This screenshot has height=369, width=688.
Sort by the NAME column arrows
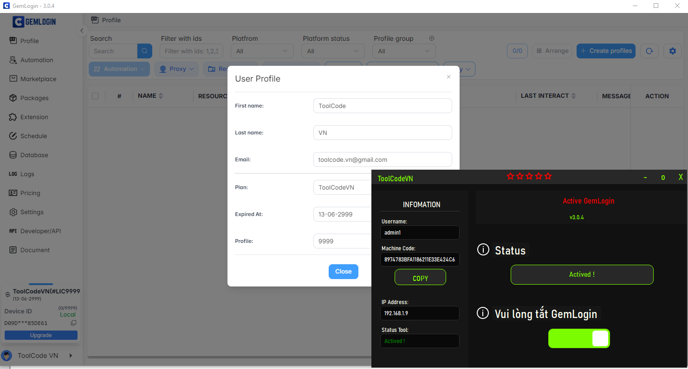click(161, 96)
